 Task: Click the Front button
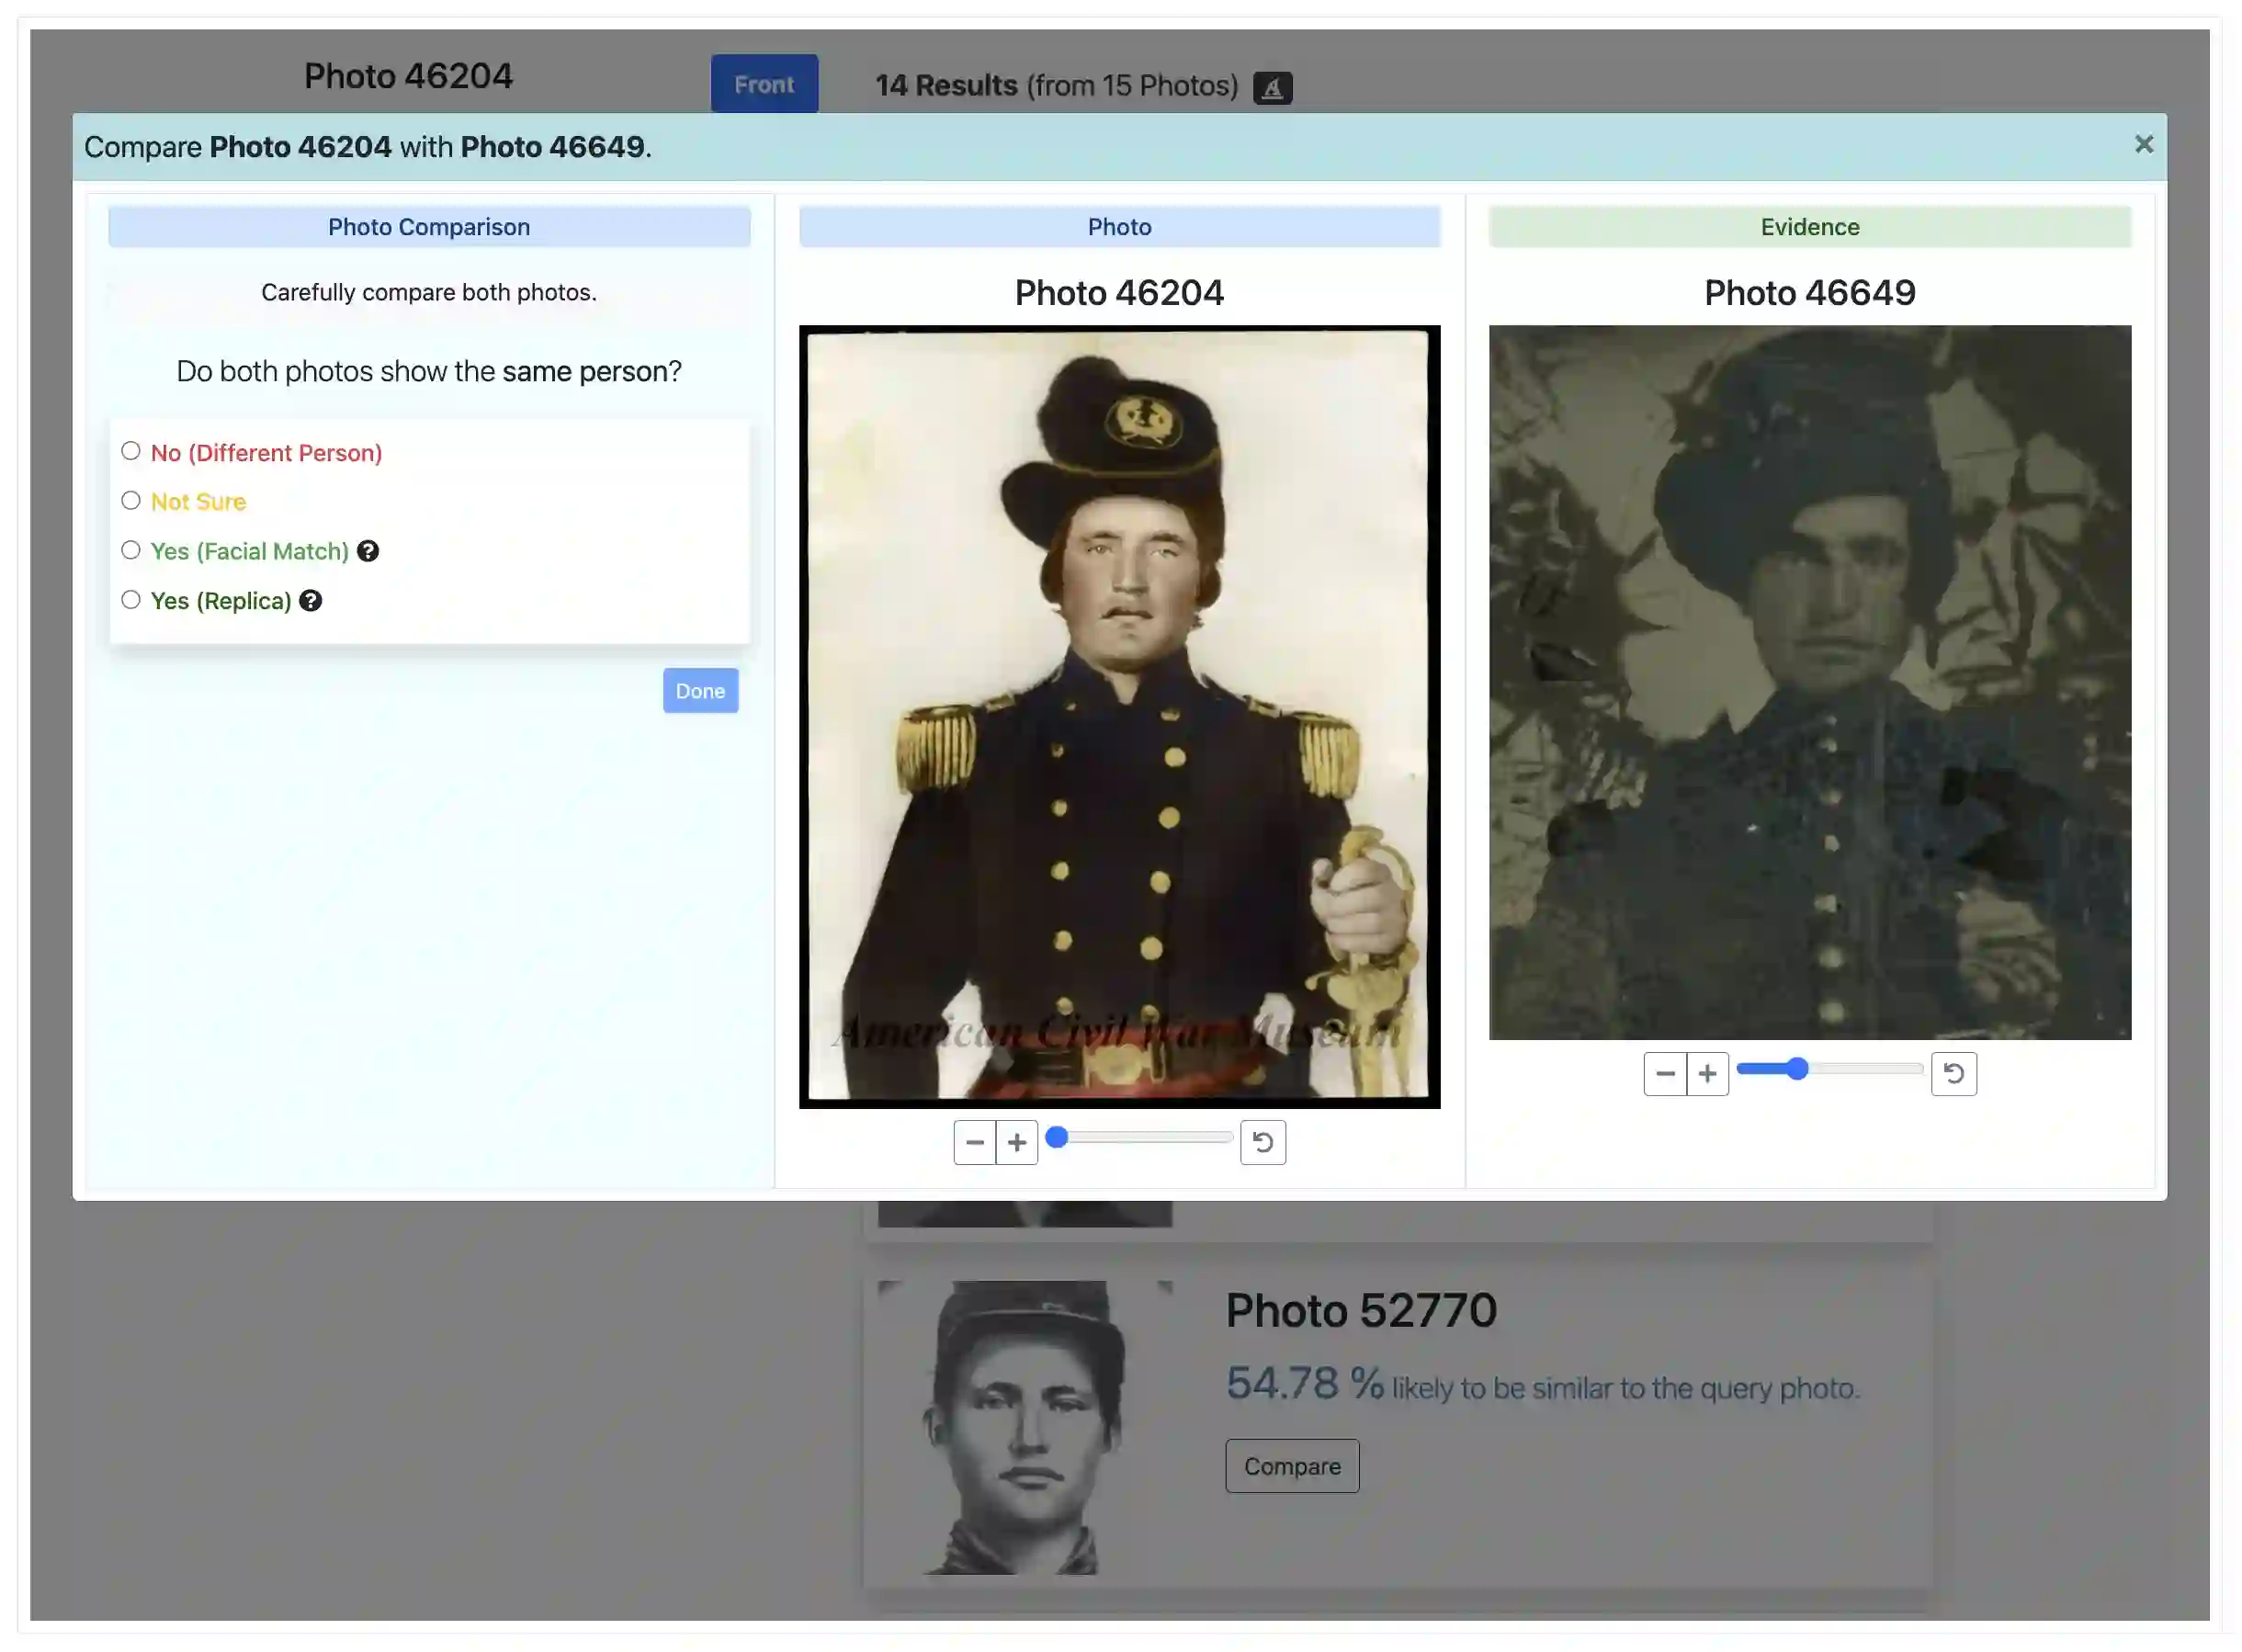click(764, 85)
